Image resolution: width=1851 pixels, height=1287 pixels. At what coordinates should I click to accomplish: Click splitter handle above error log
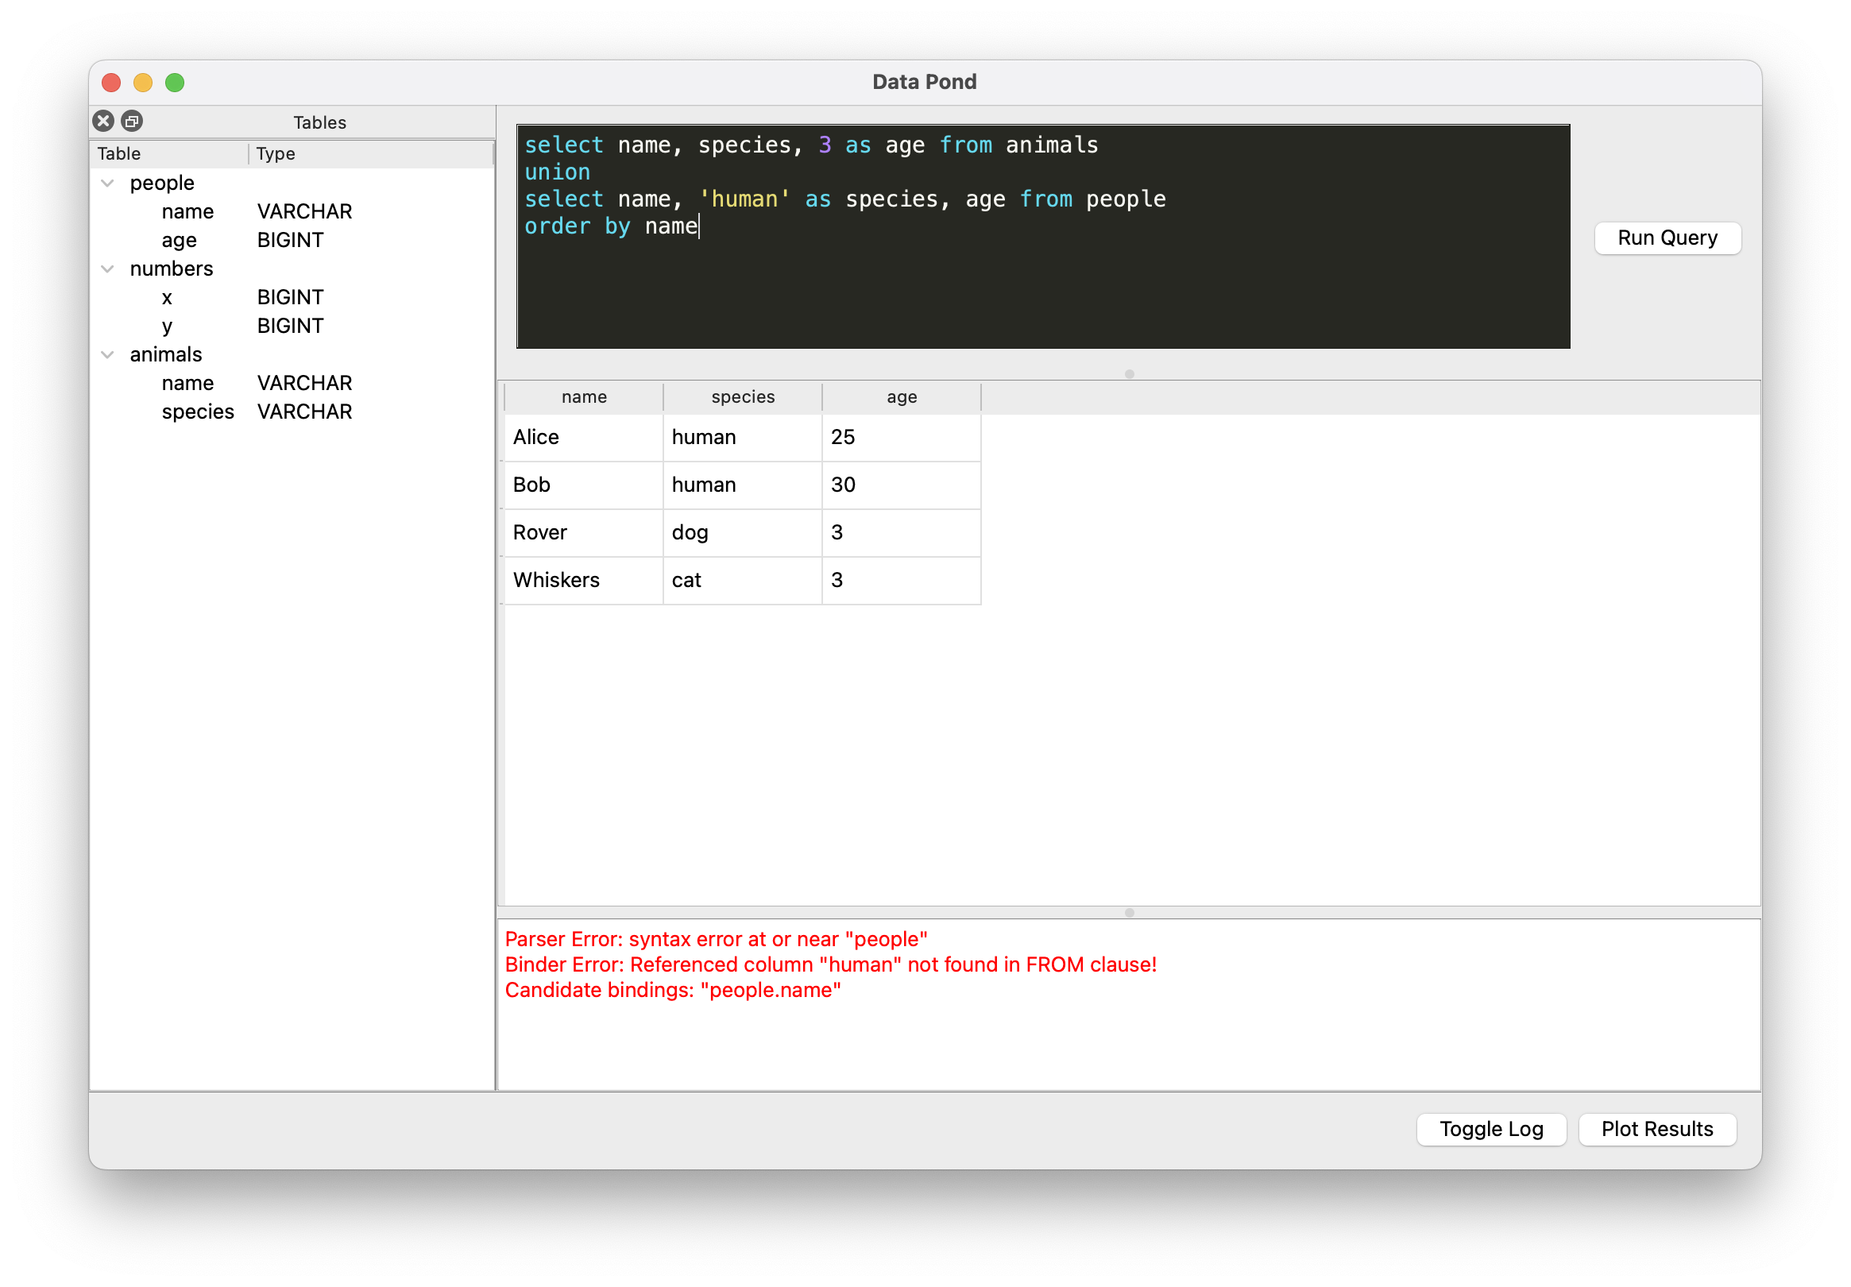[1129, 913]
